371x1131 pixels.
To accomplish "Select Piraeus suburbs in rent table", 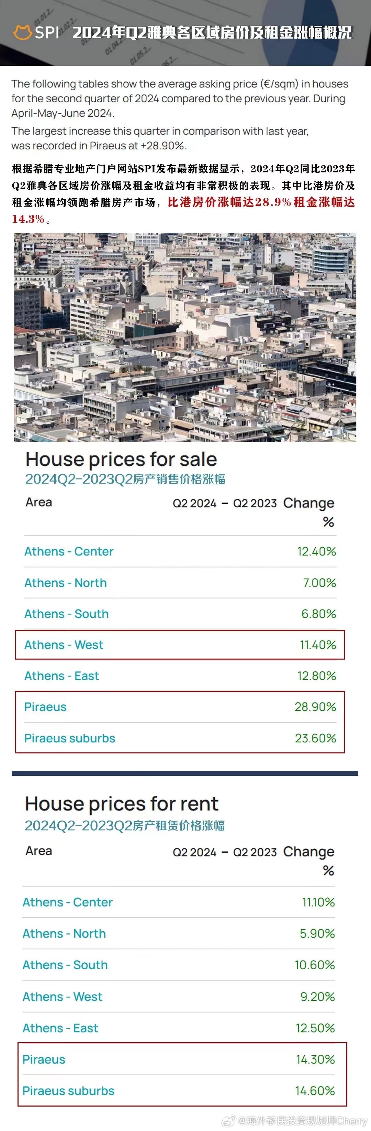I will 68,1091.
